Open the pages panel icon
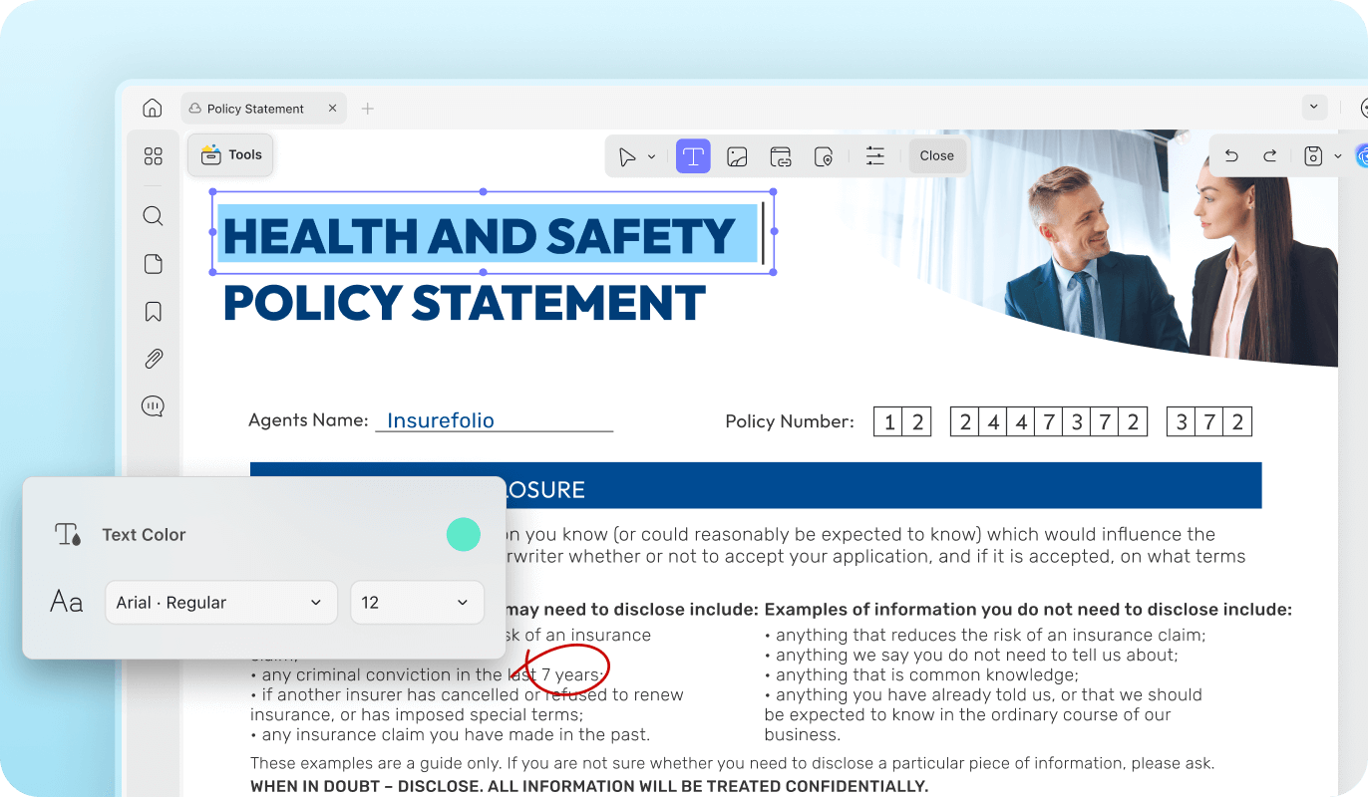The image size is (1368, 797). (x=153, y=264)
